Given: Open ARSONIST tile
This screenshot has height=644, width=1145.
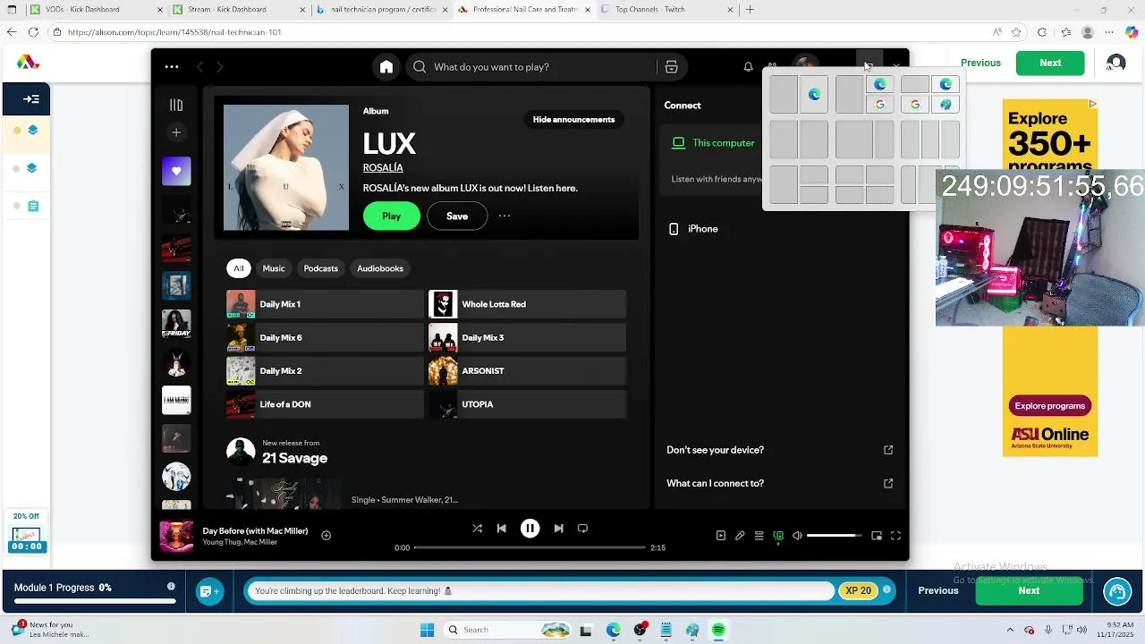Looking at the screenshot, I should tap(527, 370).
